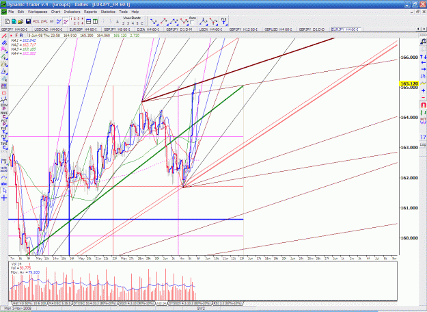
Task: Click the blue right arrow icon
Action: (423, 69)
